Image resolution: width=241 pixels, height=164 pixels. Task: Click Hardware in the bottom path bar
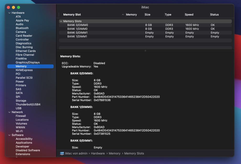click(98, 153)
